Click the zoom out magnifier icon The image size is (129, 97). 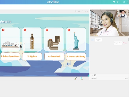79,11
